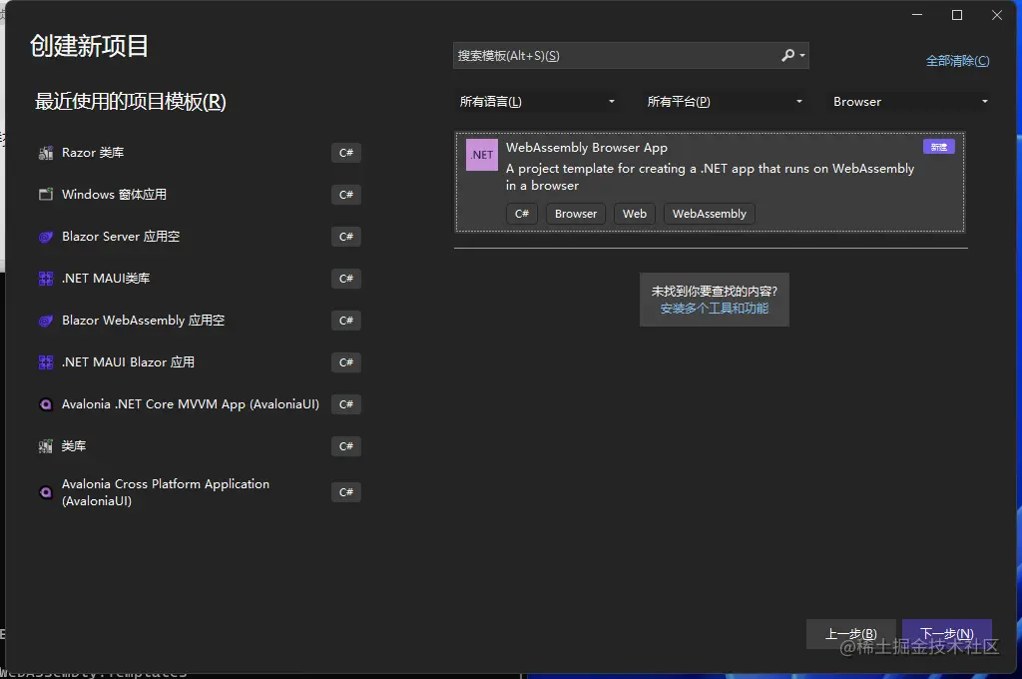This screenshot has width=1022, height=679.
Task: Click the C# badge beside Razor 类库
Action: (346, 153)
